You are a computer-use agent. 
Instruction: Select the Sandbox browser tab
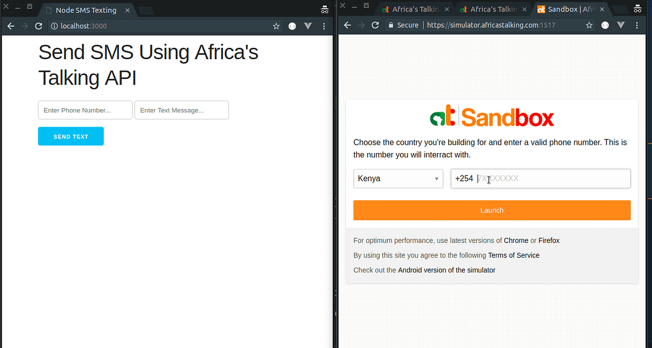click(x=565, y=9)
